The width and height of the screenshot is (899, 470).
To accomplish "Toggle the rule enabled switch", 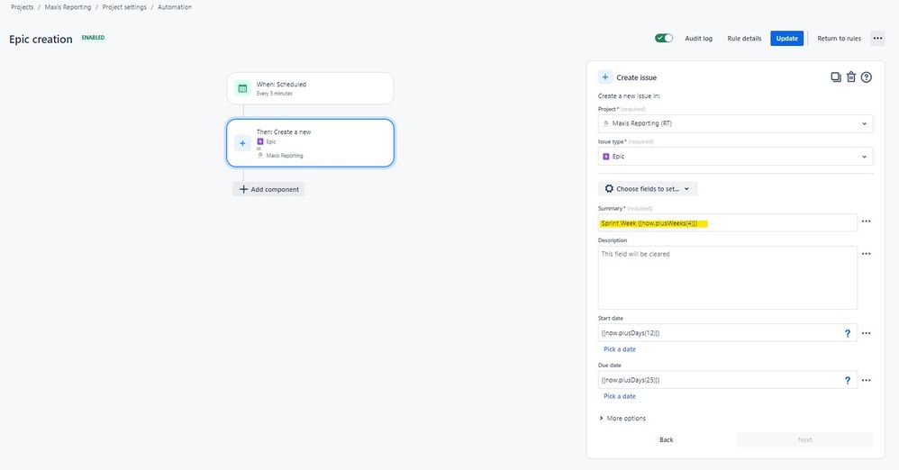I will 664,38.
